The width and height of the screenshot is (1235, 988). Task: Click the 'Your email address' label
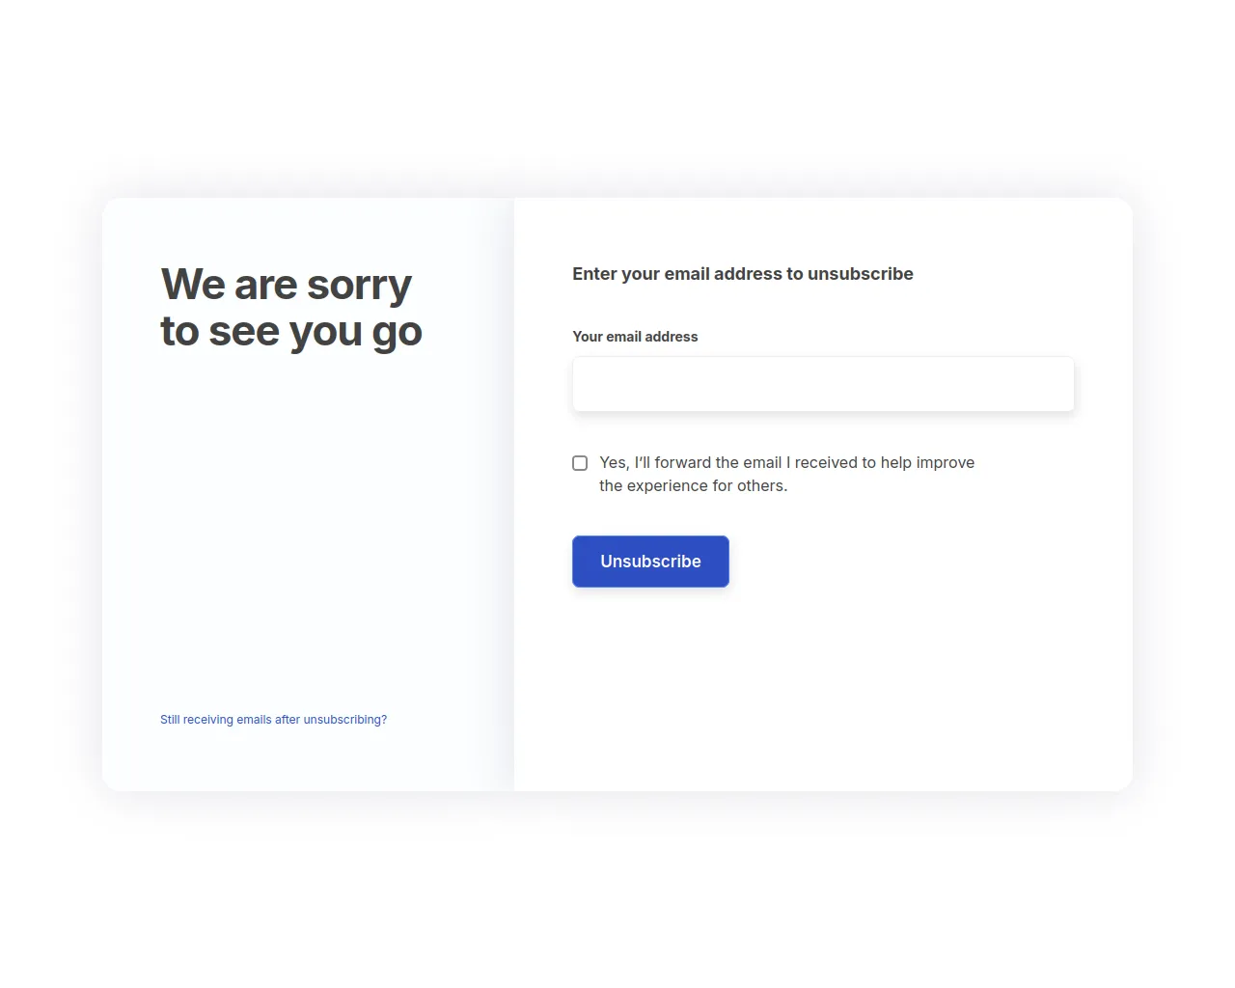[635, 337]
